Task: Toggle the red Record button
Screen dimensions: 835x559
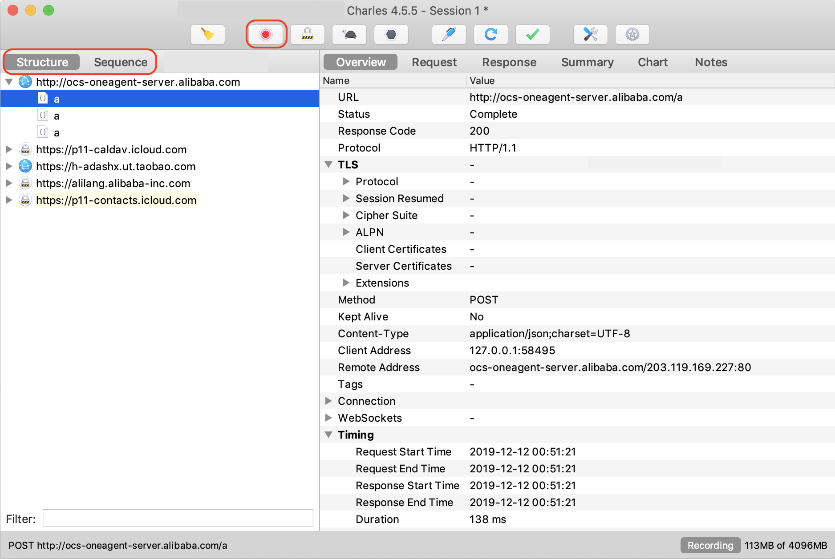Action: click(266, 34)
